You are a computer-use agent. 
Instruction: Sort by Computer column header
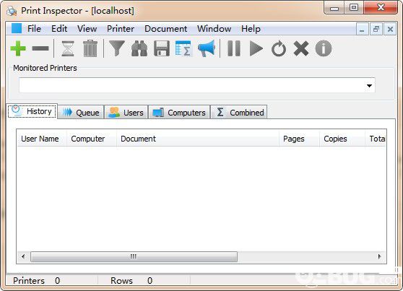[92, 139]
